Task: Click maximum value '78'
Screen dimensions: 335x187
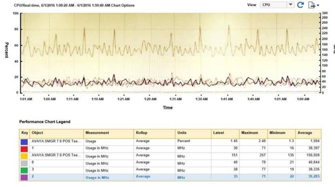Action: click(264, 162)
